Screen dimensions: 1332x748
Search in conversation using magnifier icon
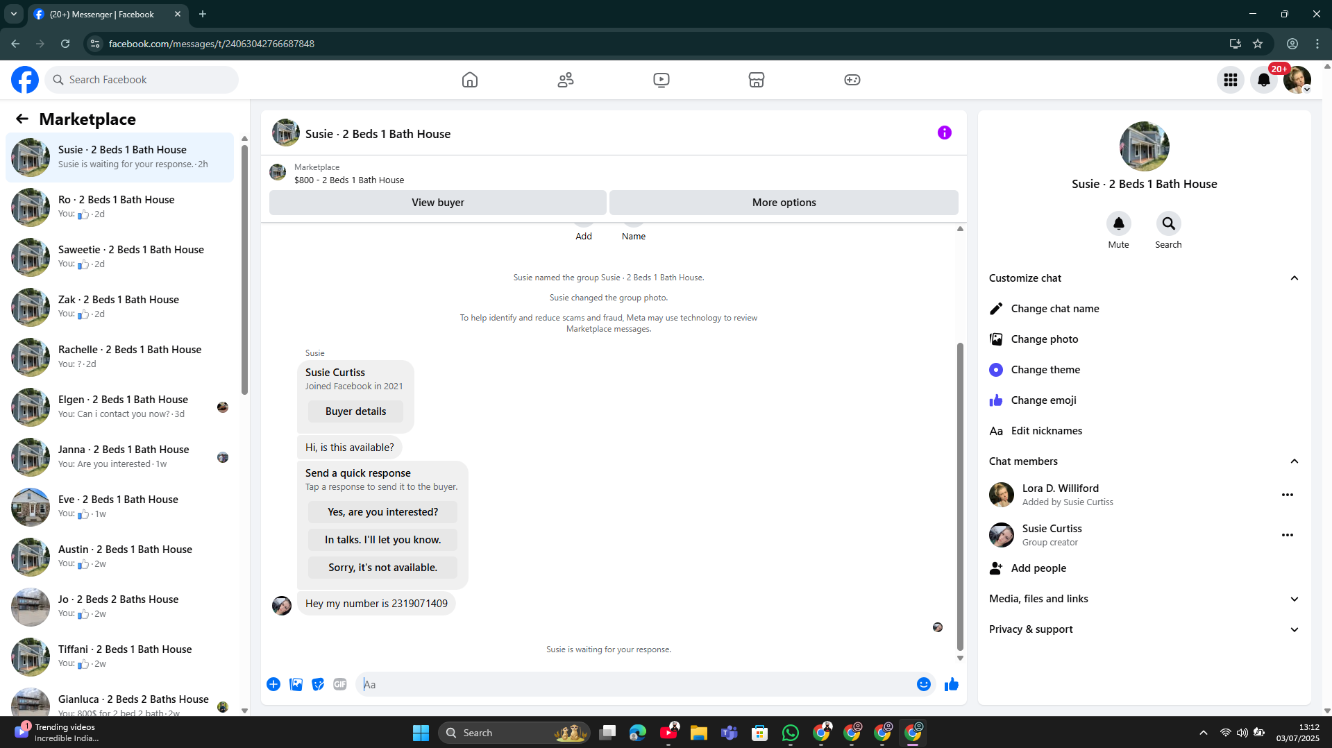(x=1168, y=223)
